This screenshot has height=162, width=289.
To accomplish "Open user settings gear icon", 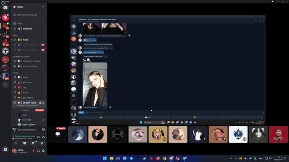I will [x=43, y=151].
